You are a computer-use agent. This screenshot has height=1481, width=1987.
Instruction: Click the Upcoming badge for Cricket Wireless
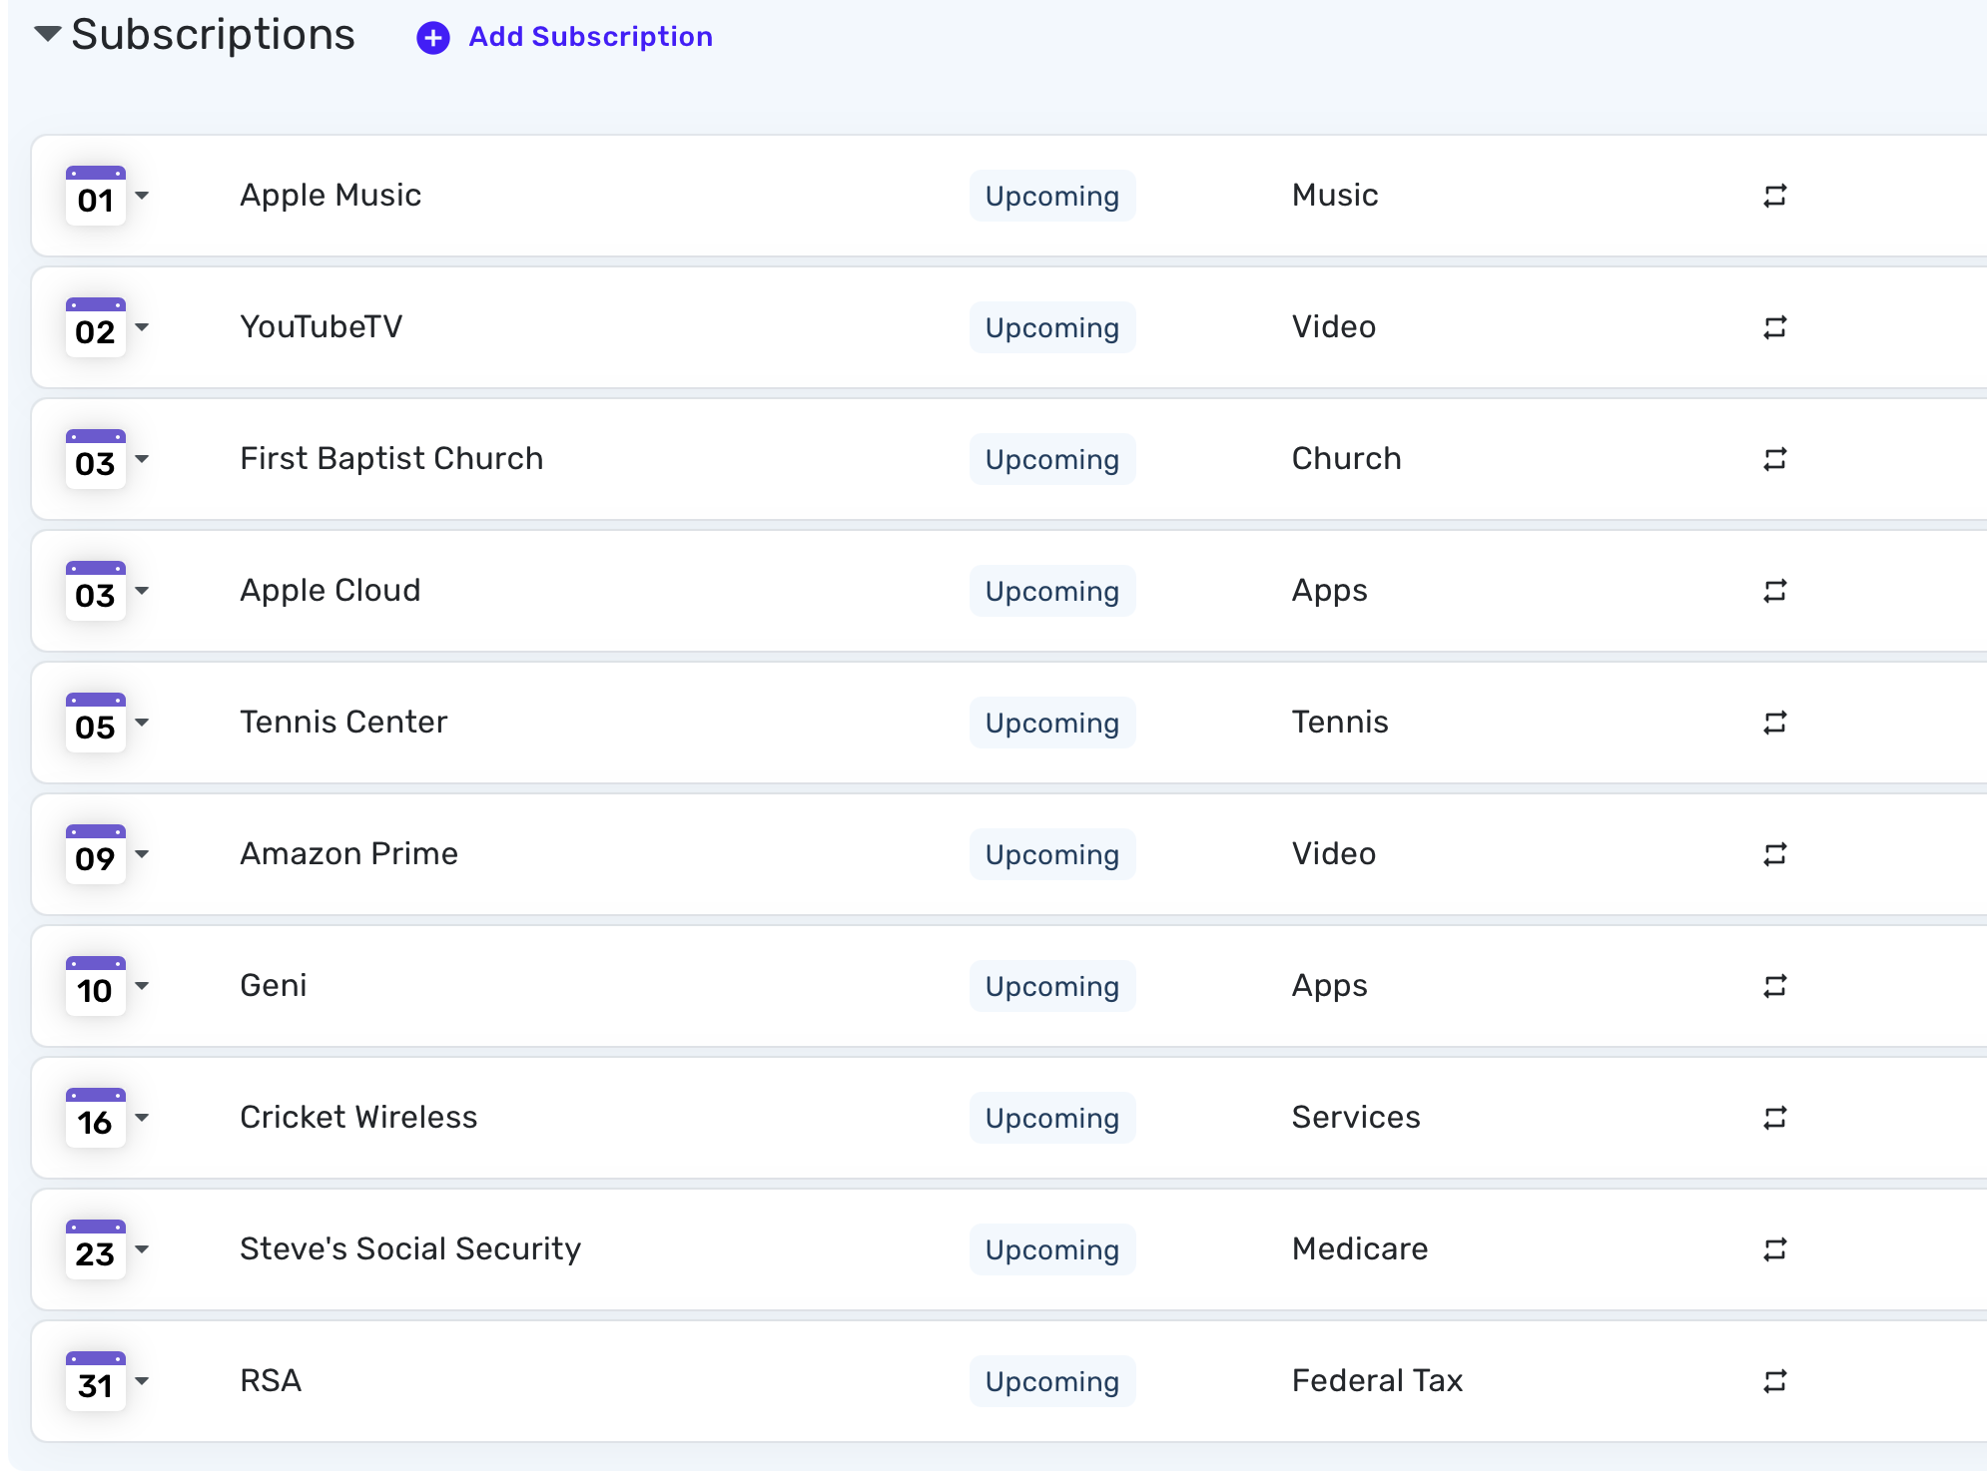click(1052, 1118)
